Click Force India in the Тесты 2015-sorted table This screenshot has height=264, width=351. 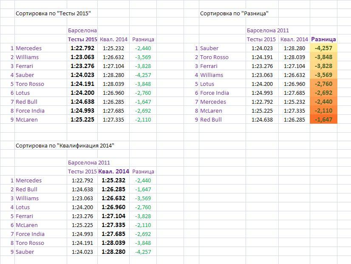(30, 111)
